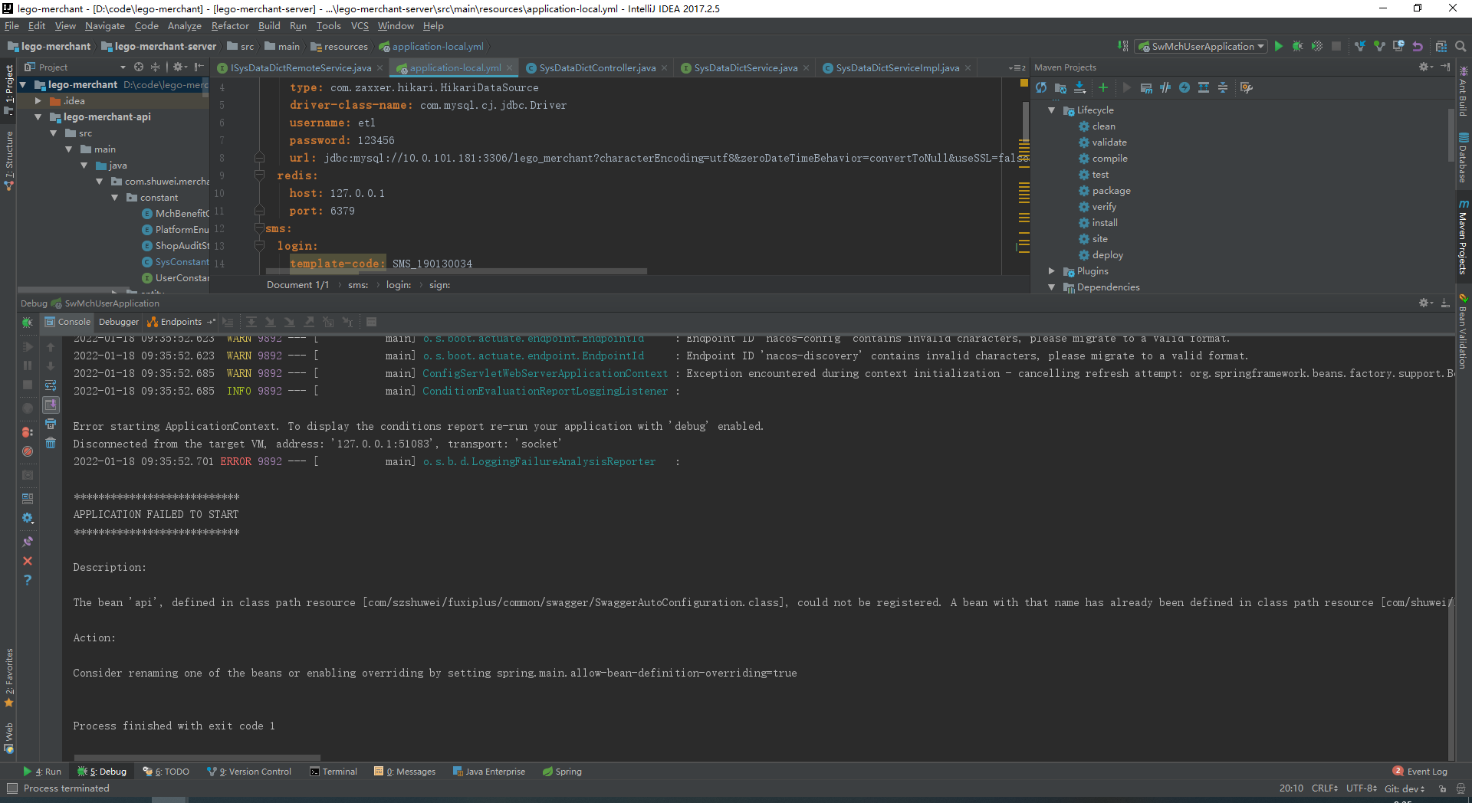Click the editor horizontal scrollbar
Image resolution: width=1472 pixels, height=803 pixels.
point(456,271)
